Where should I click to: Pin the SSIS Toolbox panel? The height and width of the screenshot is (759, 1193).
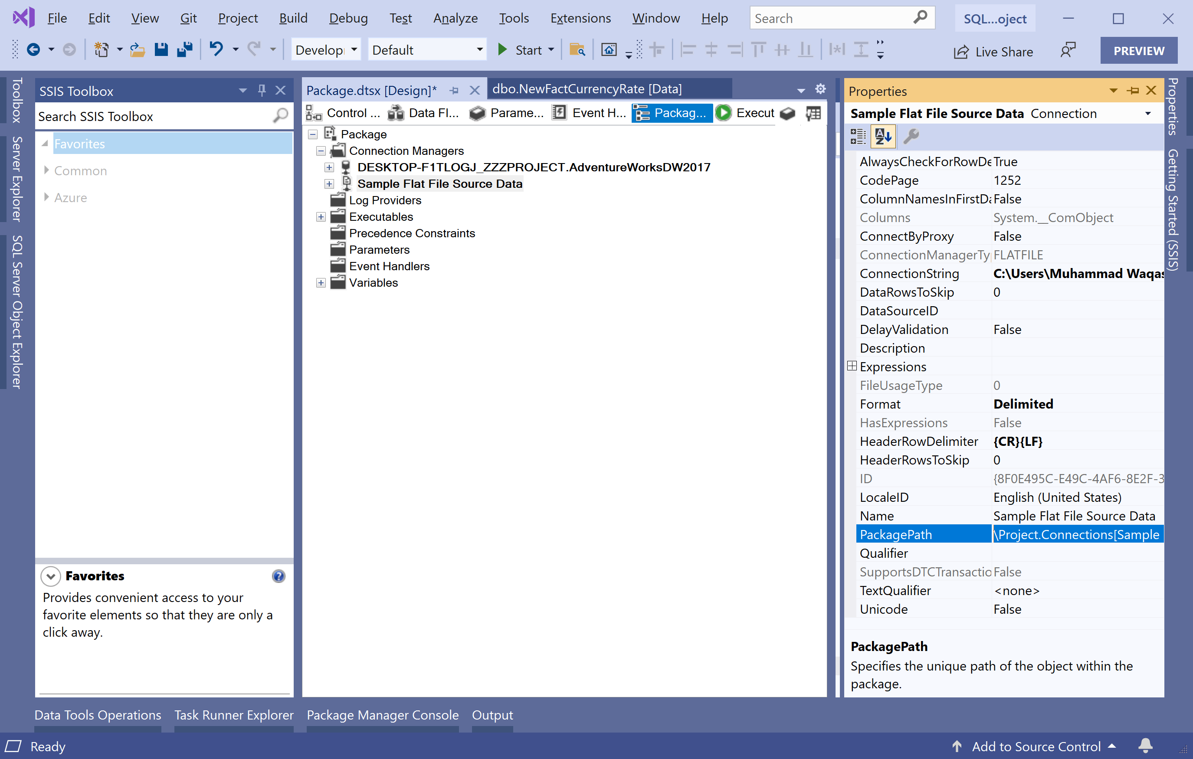point(262,90)
